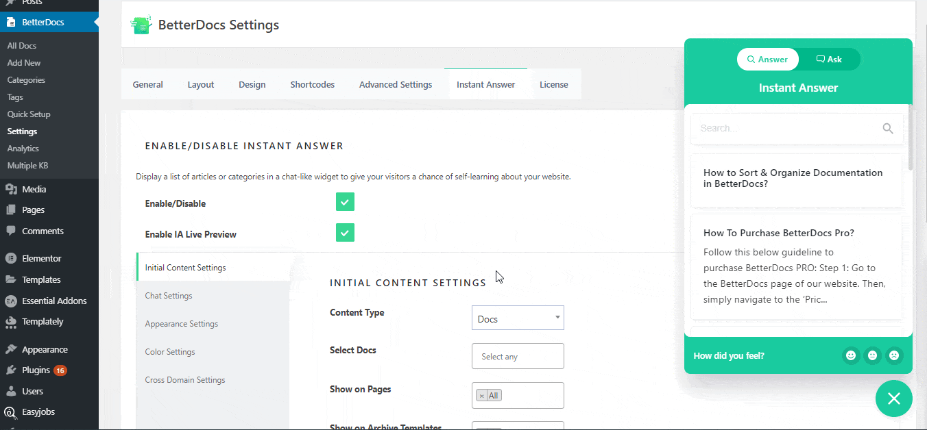Switch to the Ask tab in widget

click(829, 60)
